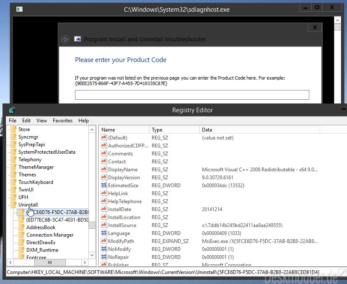Select the {ED77EC6B-5C47-4031 key
Image resolution: width=347 pixels, height=284 pixels.
click(x=57, y=220)
